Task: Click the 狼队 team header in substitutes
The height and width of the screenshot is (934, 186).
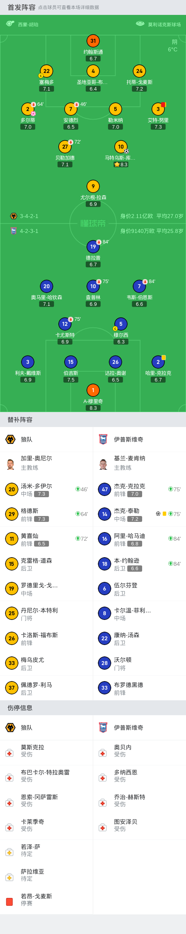Action: (x=46, y=440)
